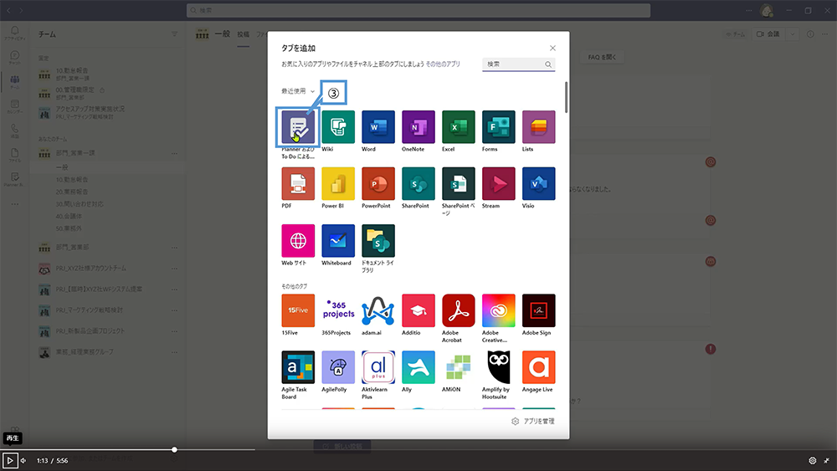Image resolution: width=837 pixels, height=471 pixels.
Task: Open Calendar from the Teams rail
Action: (14, 107)
